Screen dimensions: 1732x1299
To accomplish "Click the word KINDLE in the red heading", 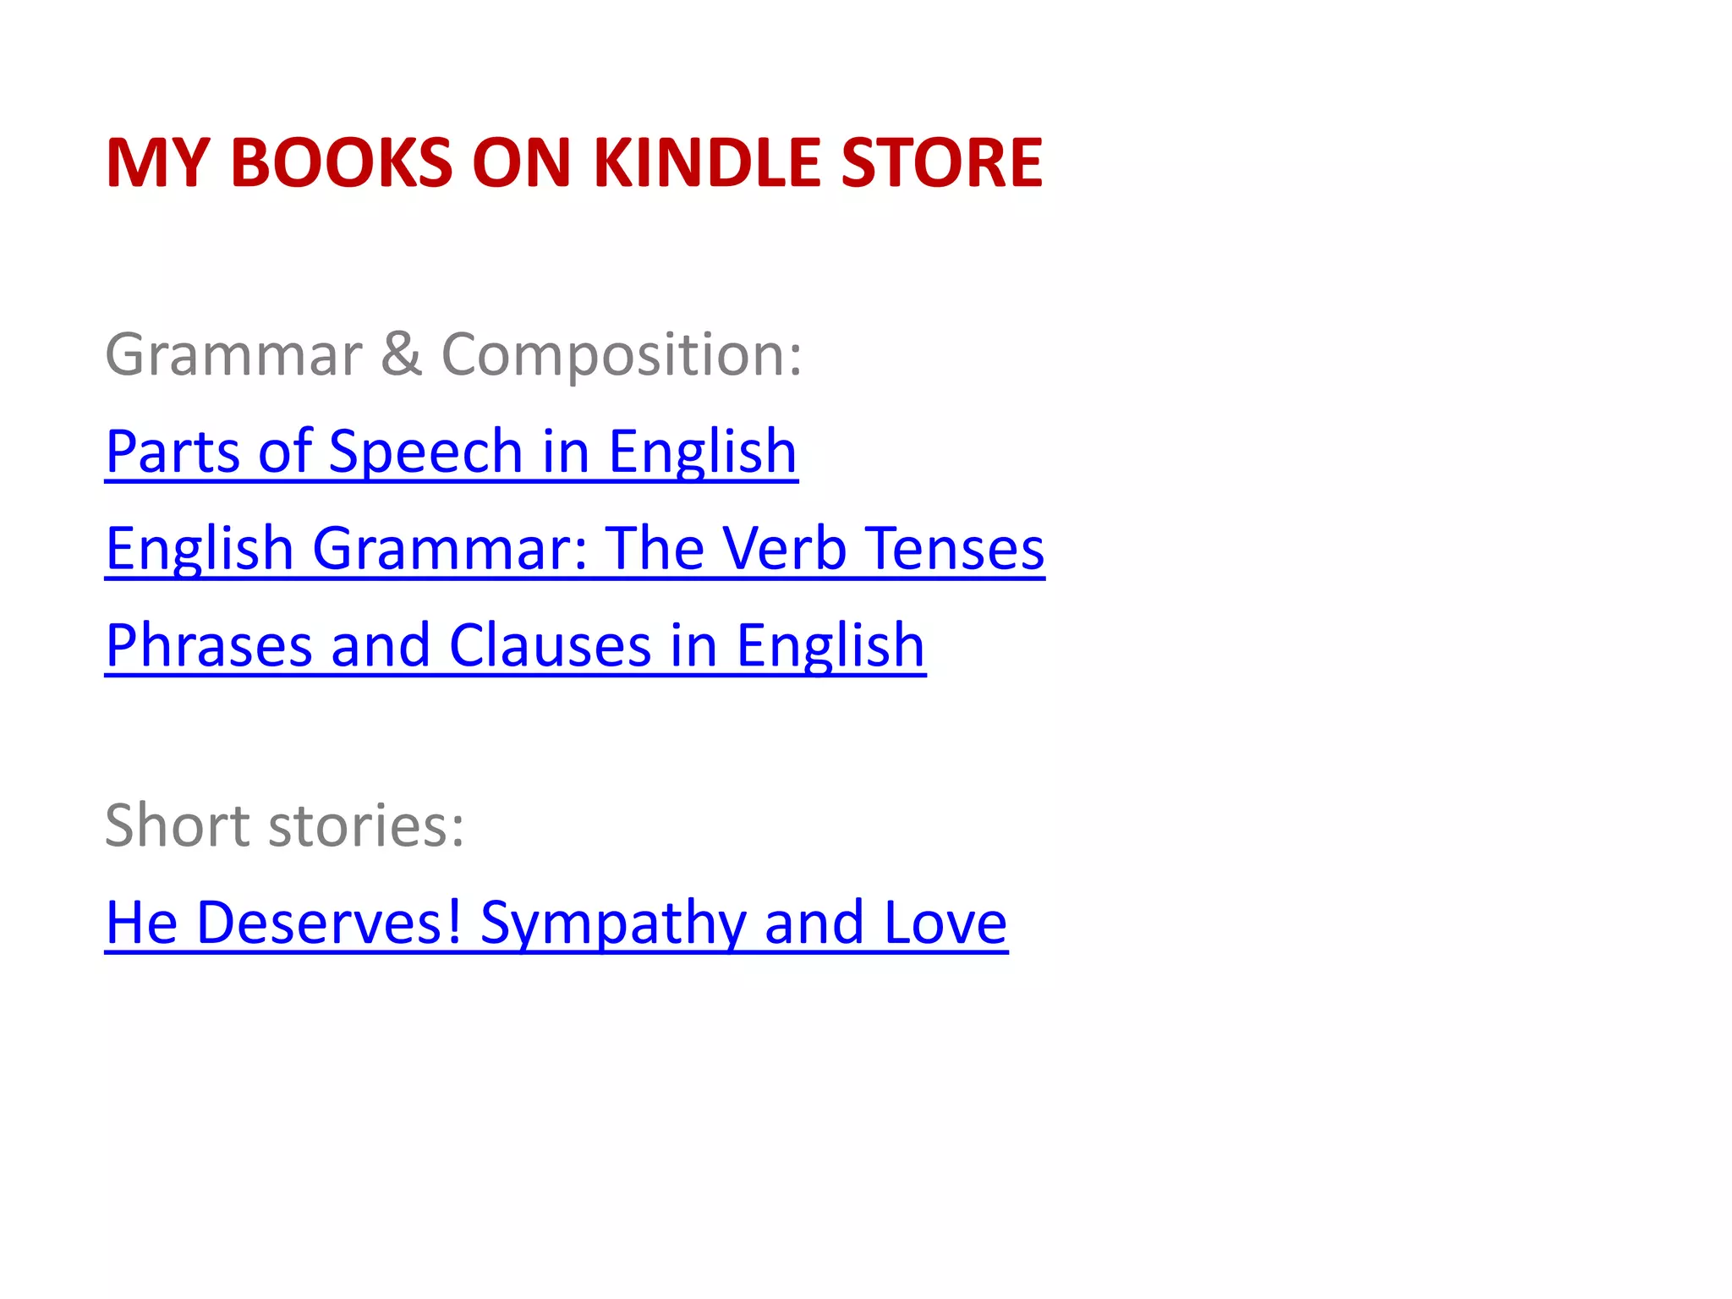I will (709, 162).
